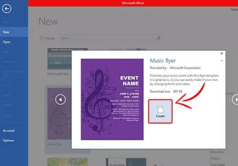
Task: Click the back arrow in the sidebar
Action: click(x=7, y=9)
